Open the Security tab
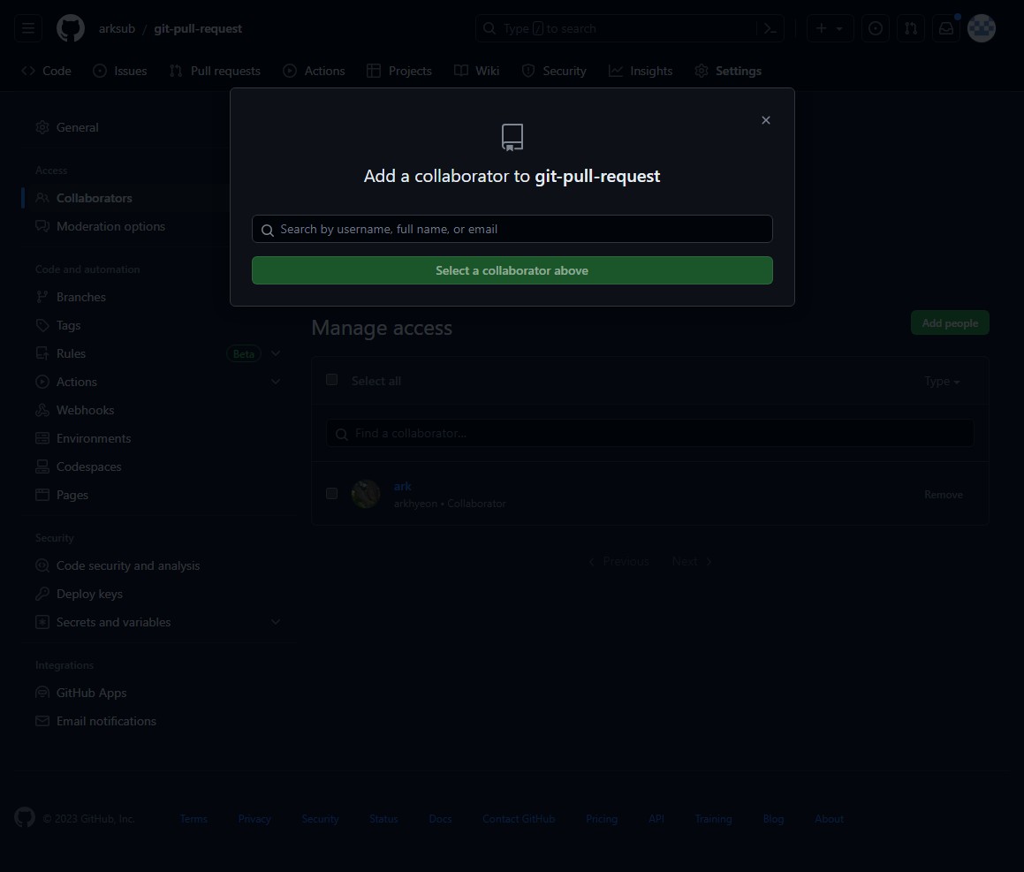The image size is (1024, 872). [x=554, y=71]
